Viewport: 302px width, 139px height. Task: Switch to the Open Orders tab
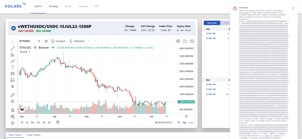point(15,135)
